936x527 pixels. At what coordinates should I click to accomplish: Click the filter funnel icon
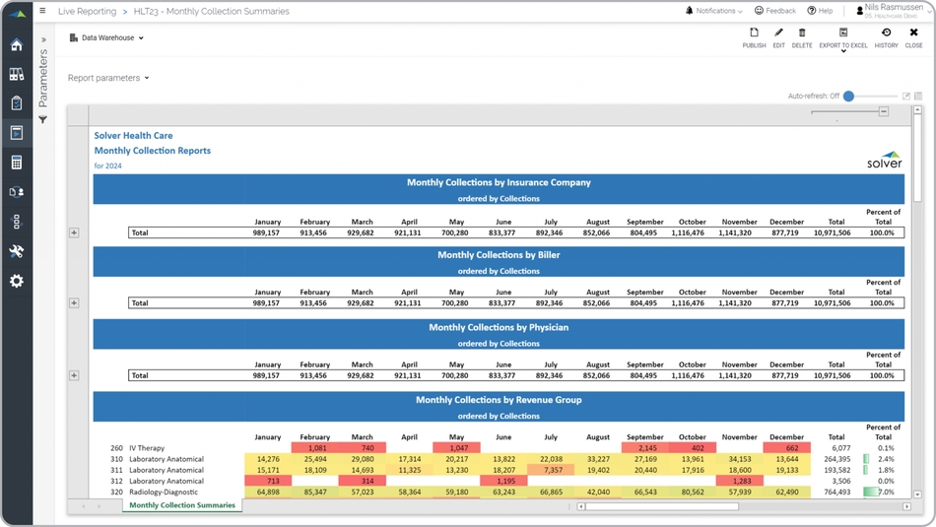pos(43,120)
